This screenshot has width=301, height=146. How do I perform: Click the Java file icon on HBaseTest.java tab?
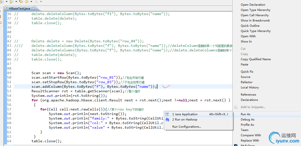click(x=6, y=8)
